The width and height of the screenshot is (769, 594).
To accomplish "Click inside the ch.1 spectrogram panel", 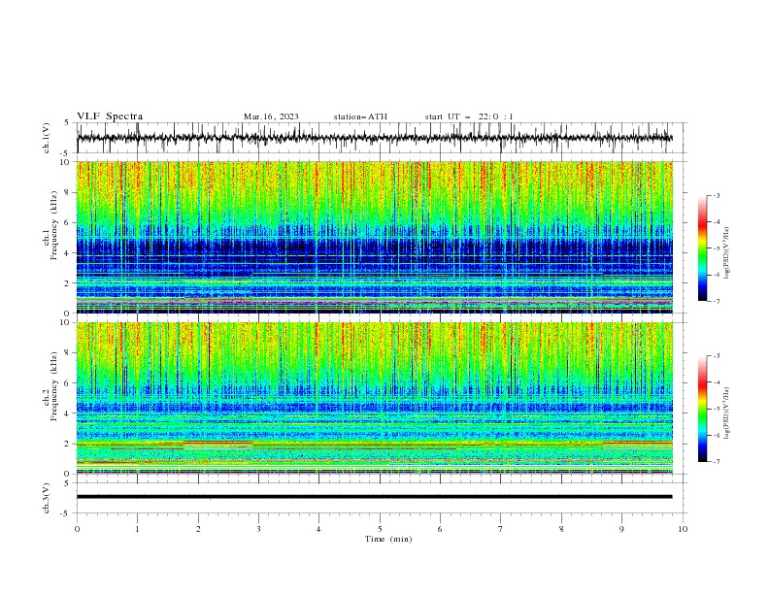I will click(374, 237).
